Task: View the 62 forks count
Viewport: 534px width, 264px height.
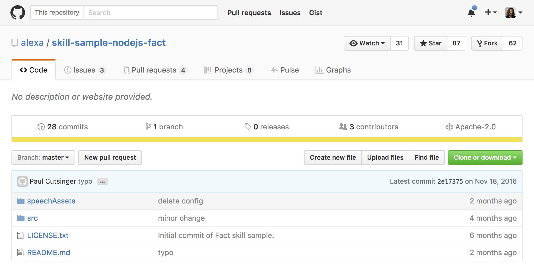Action: [513, 43]
